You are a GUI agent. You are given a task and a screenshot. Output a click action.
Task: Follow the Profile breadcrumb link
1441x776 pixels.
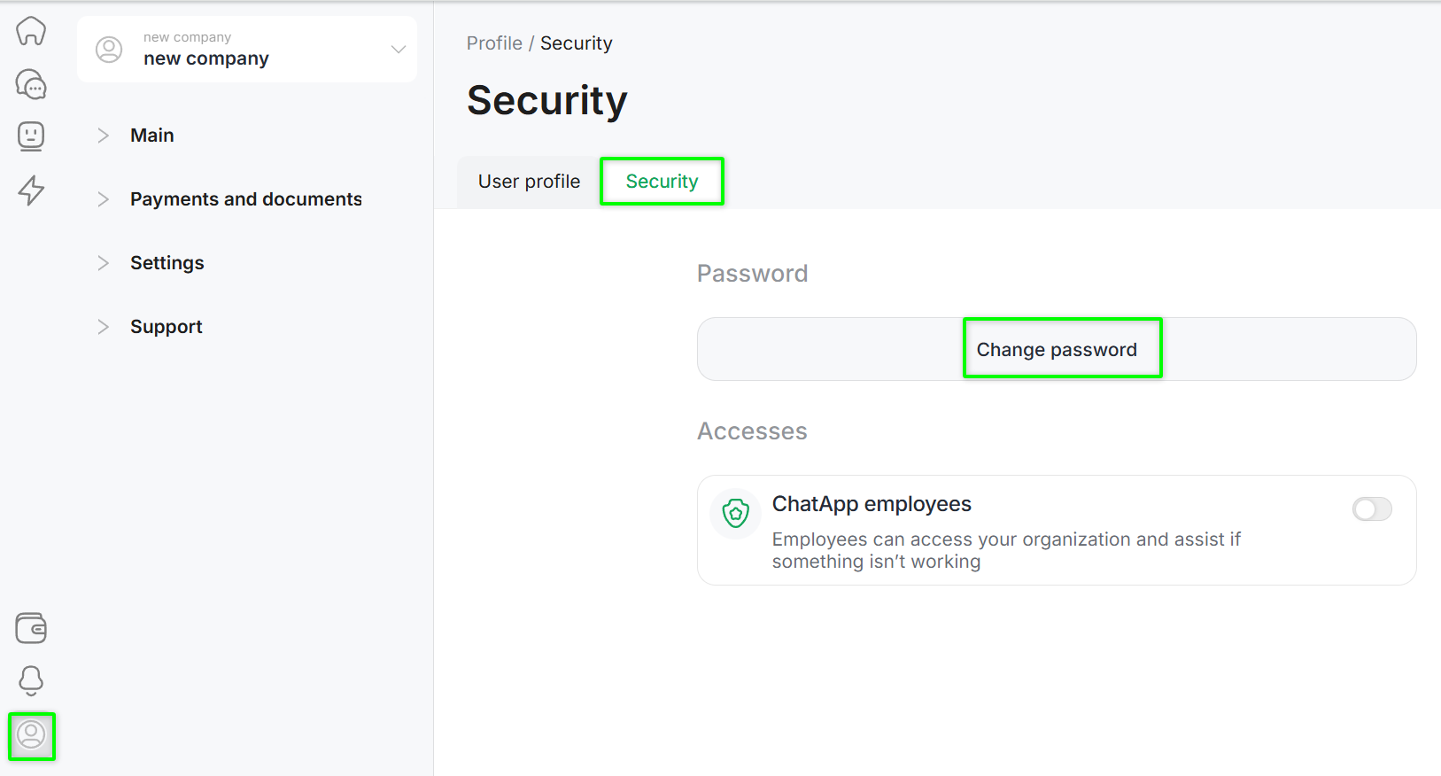(x=494, y=43)
